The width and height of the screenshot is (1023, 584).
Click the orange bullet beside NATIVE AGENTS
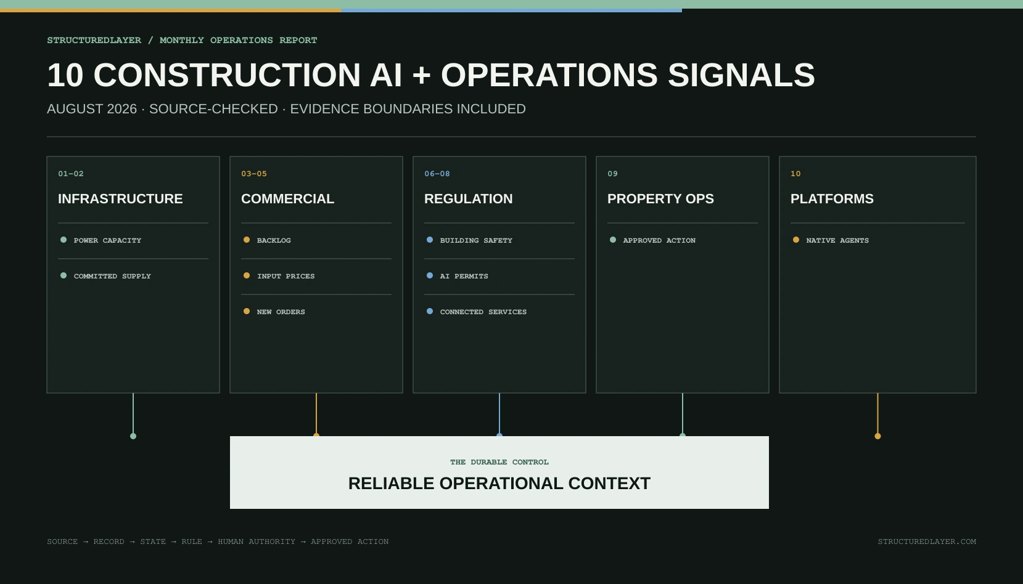pos(796,240)
